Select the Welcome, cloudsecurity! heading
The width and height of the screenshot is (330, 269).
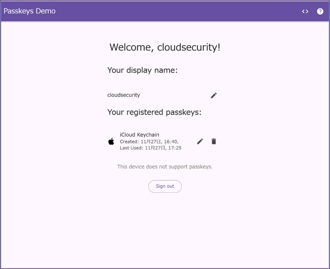(x=165, y=47)
